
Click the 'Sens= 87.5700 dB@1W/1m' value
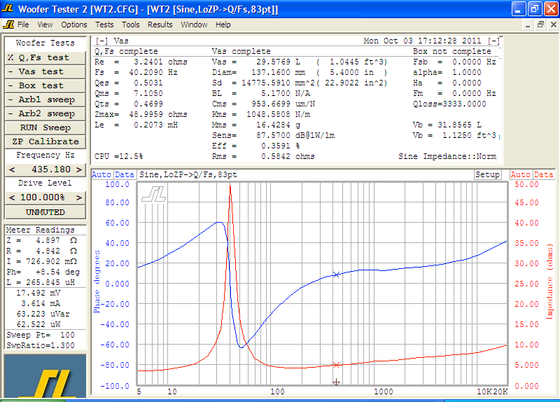click(273, 135)
